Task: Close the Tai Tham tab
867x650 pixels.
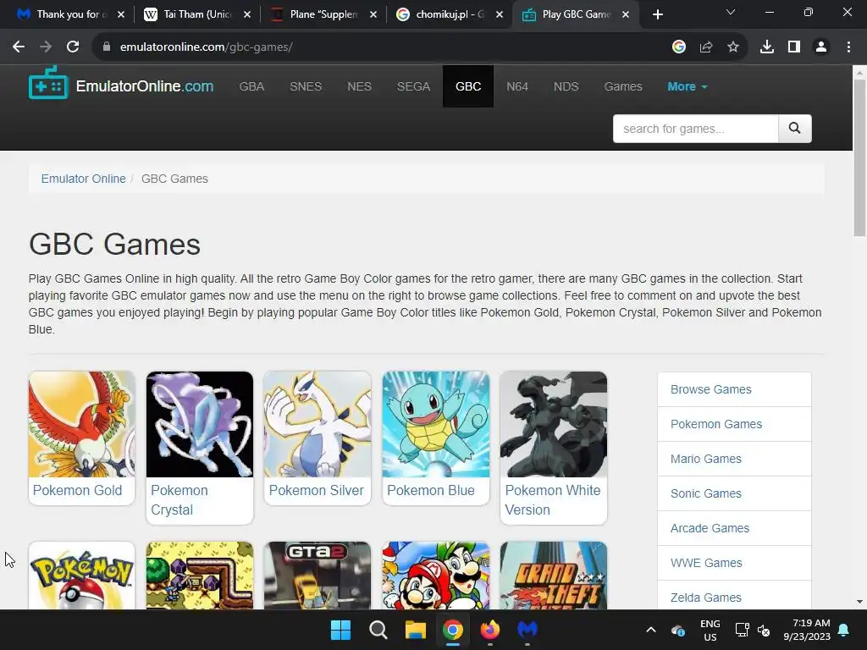Action: [247, 14]
